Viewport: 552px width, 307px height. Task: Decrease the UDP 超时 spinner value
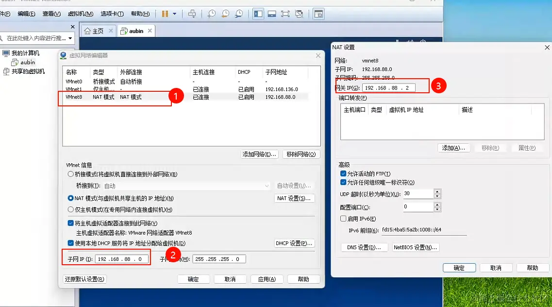coord(437,196)
